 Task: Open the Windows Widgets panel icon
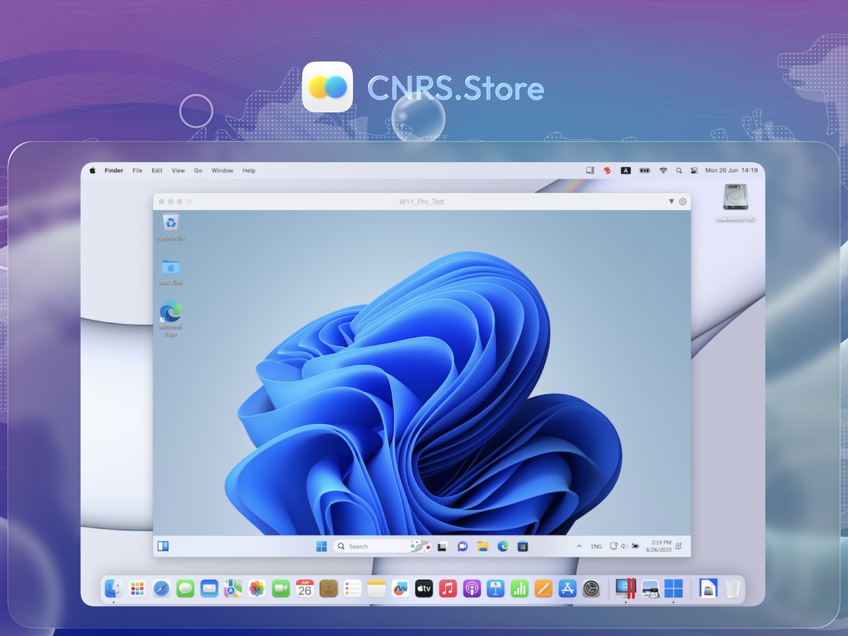163,546
